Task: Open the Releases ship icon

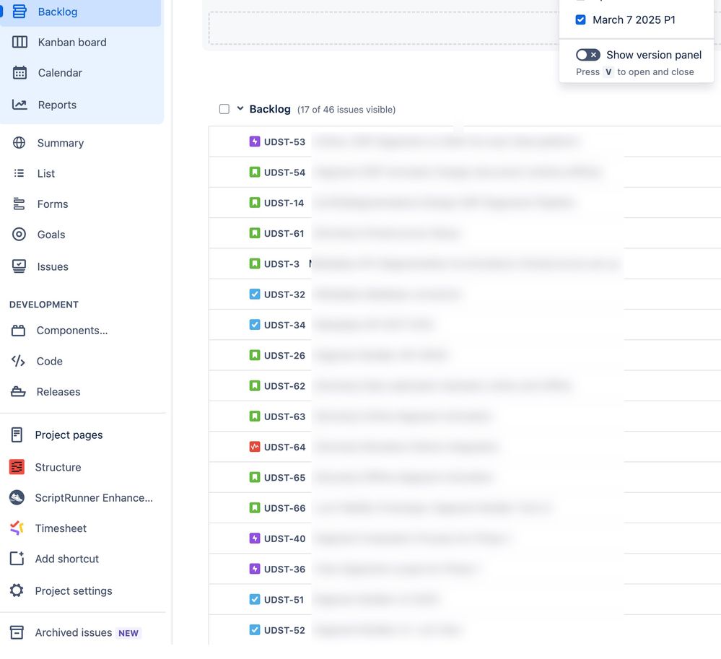Action: tap(18, 391)
